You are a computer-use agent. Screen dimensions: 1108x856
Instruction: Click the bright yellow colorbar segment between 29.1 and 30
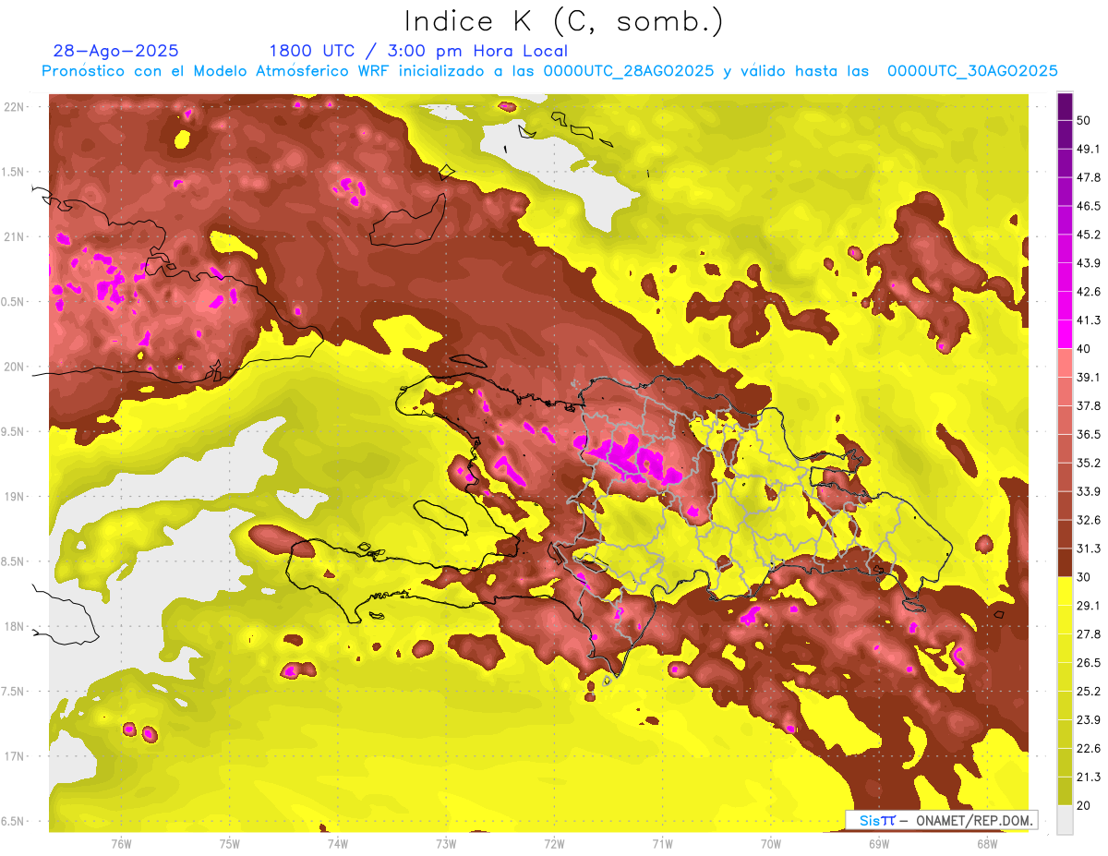pos(1066,591)
